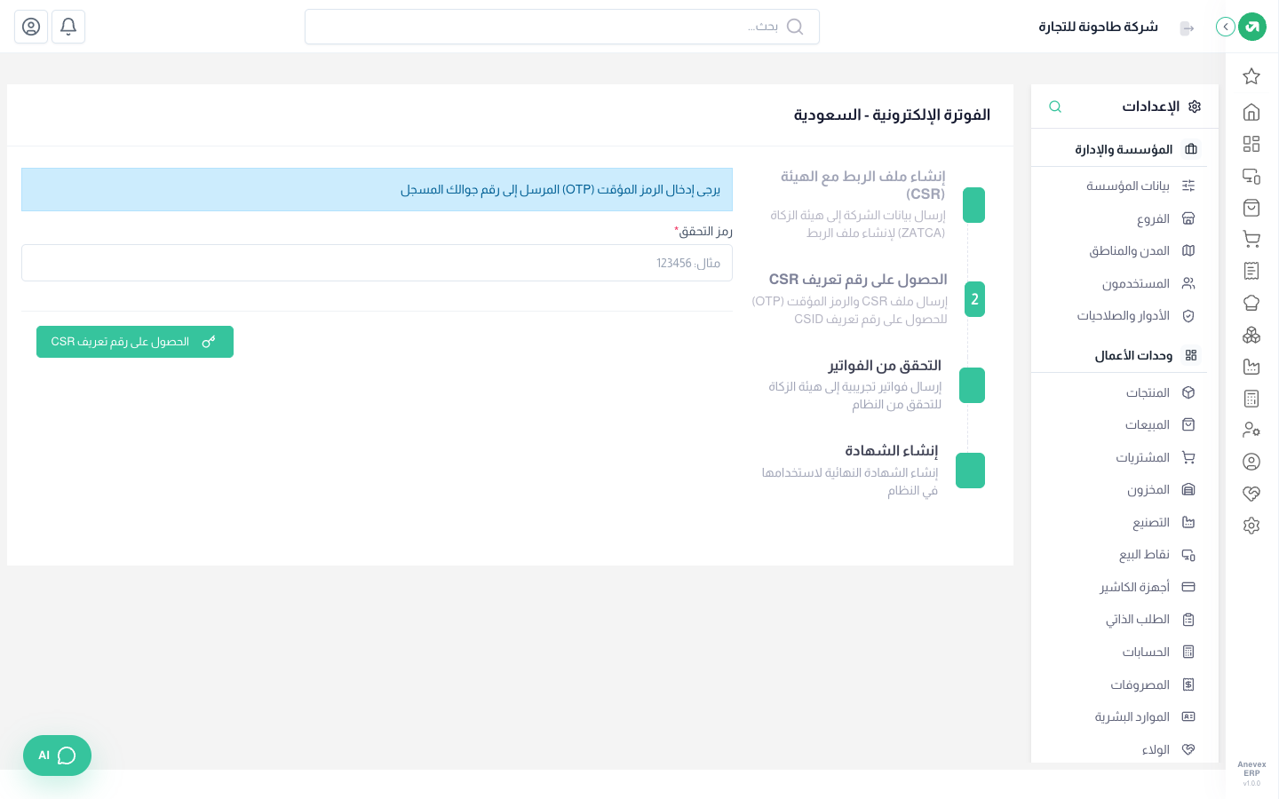The image size is (1279, 799).
Task: Open shopping cart icon in icon rail
Action: pos(1251,239)
